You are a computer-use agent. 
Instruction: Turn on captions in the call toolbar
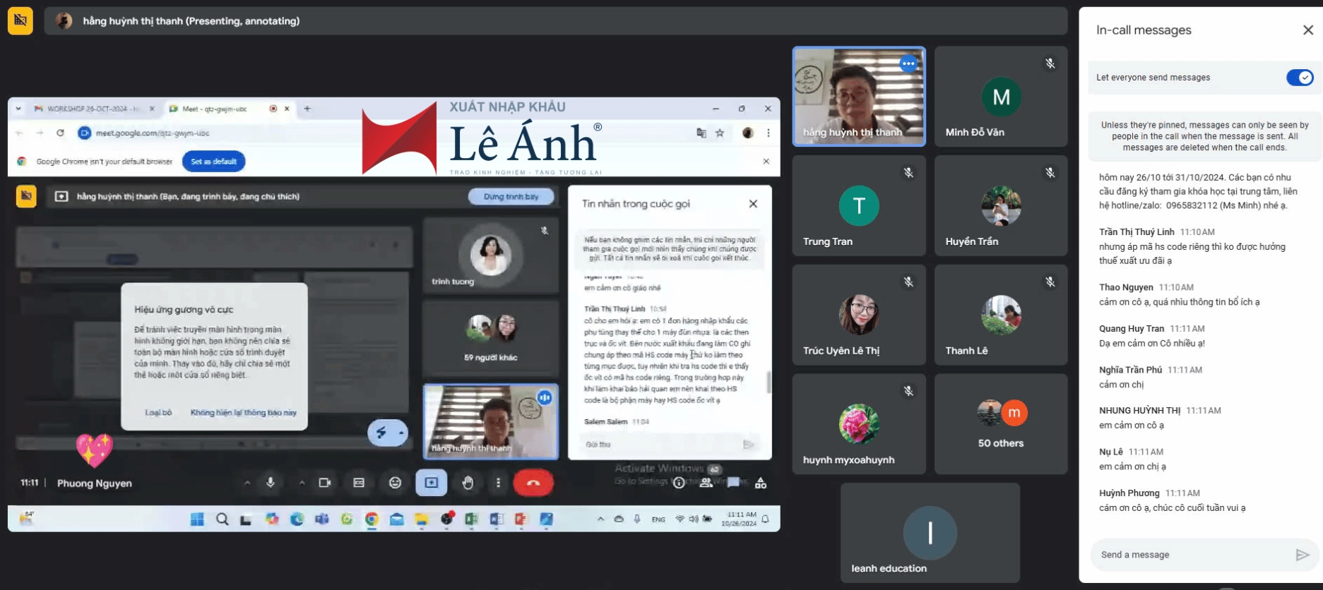pyautogui.click(x=359, y=483)
